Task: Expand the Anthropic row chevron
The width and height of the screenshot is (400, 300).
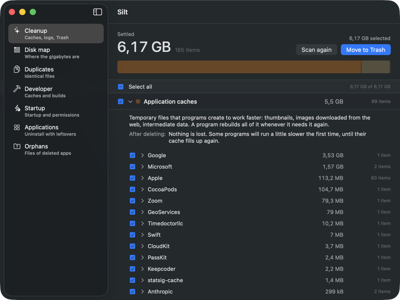Action: pos(142,291)
